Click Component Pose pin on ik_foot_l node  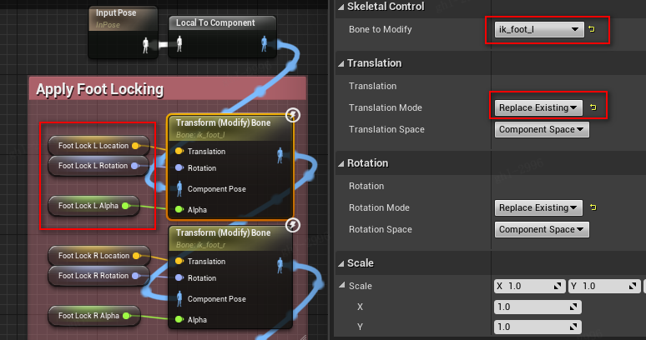[x=178, y=189]
